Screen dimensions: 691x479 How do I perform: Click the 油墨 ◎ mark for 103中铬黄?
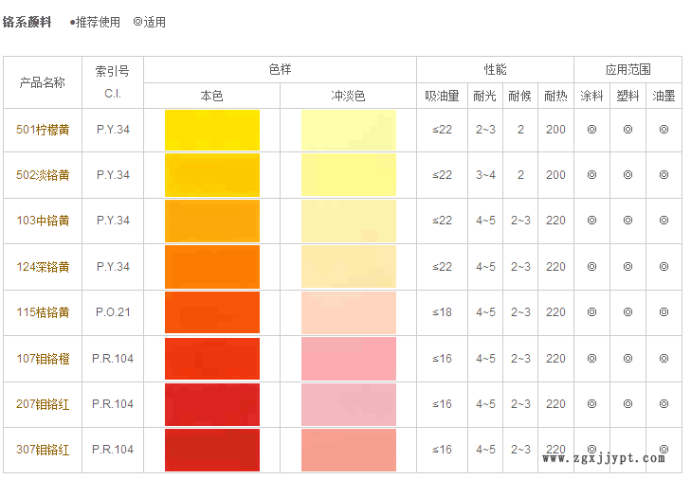(664, 221)
